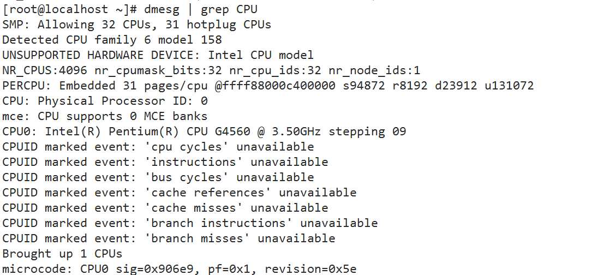The width and height of the screenshot is (604, 275).
Task: Click the 'branch instructions' unavailable event line
Action: (190, 223)
